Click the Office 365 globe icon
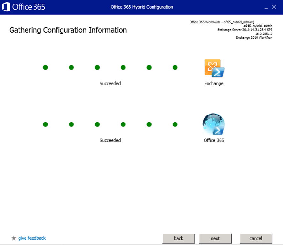The image size is (283, 245). (214, 124)
